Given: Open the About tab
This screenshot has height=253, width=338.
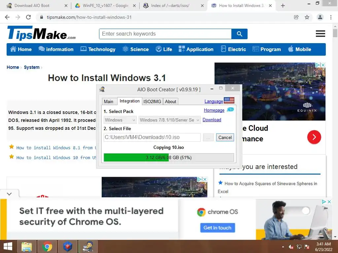Looking at the screenshot, I should (x=171, y=101).
